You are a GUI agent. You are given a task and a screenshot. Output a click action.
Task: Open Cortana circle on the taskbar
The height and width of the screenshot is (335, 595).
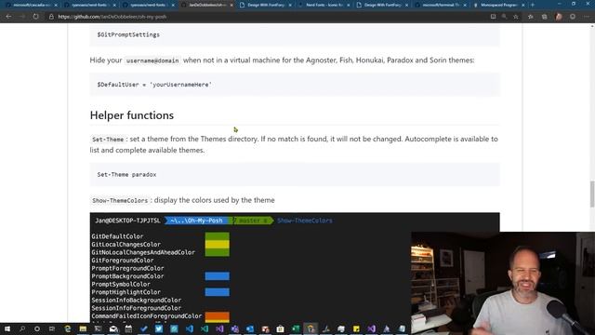point(37,328)
